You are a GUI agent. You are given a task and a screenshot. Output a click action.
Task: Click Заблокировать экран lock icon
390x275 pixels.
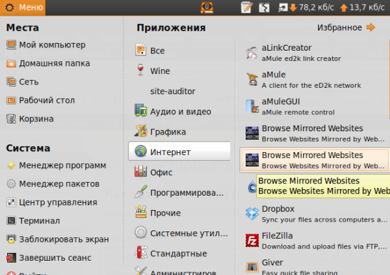(11, 239)
